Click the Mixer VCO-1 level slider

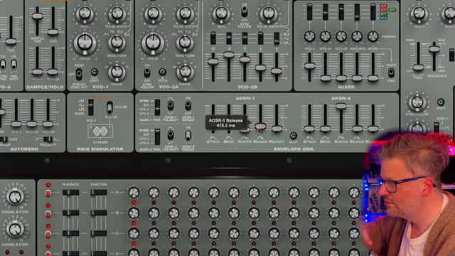coord(310,66)
